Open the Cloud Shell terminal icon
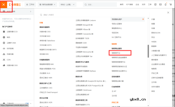This screenshot has width=175, height=107. 160,5
